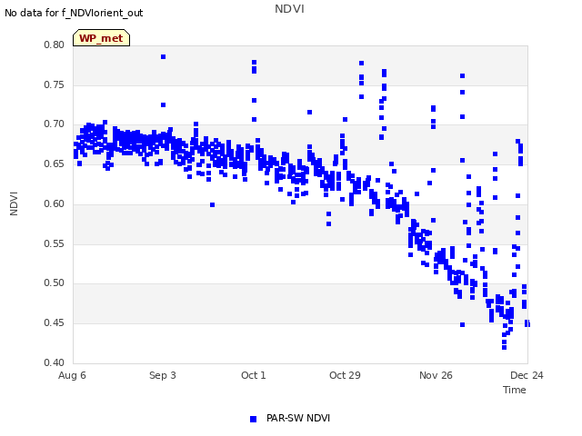Click the vertical NDVI y-axis label
The height and width of the screenshot is (436, 582).
[14, 203]
